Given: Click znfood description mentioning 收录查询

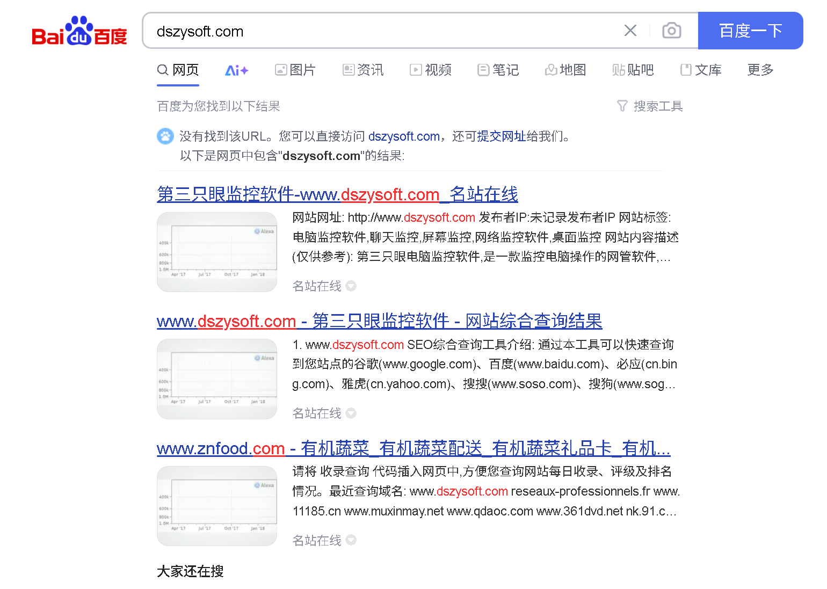Looking at the screenshot, I should pyautogui.click(x=486, y=491).
